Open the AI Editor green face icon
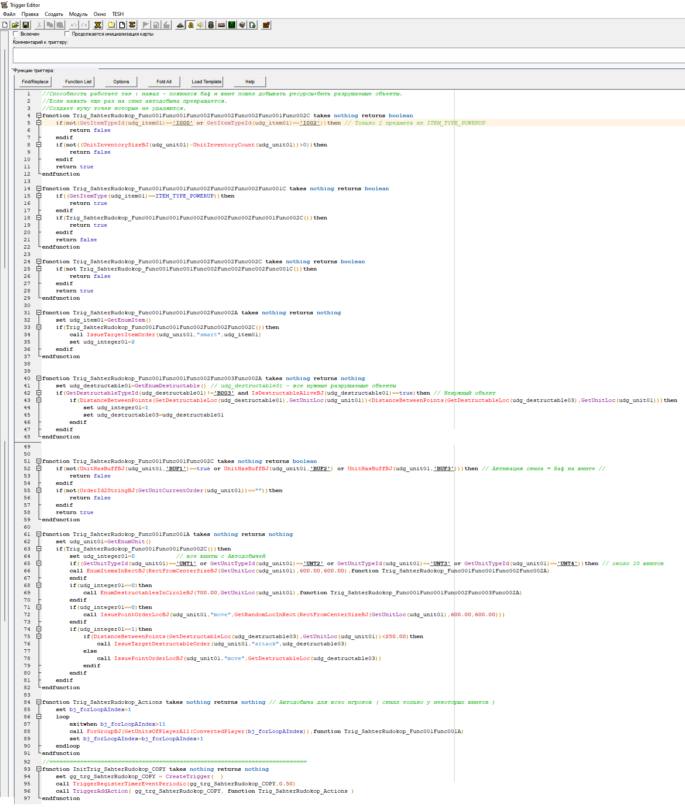 point(232,25)
